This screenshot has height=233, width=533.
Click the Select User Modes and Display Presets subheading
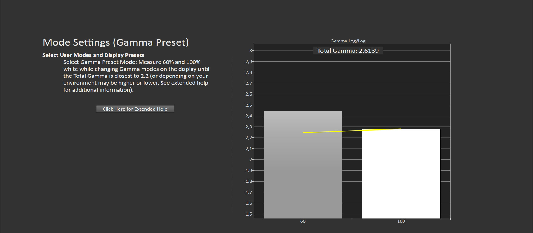[93, 55]
